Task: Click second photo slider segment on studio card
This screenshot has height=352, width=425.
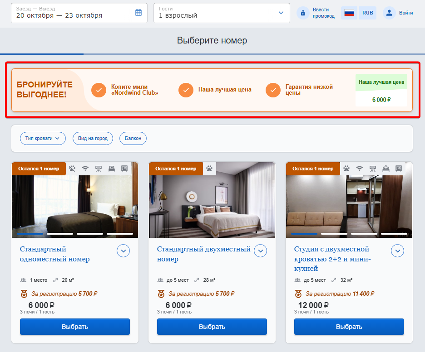Action: click(x=334, y=234)
